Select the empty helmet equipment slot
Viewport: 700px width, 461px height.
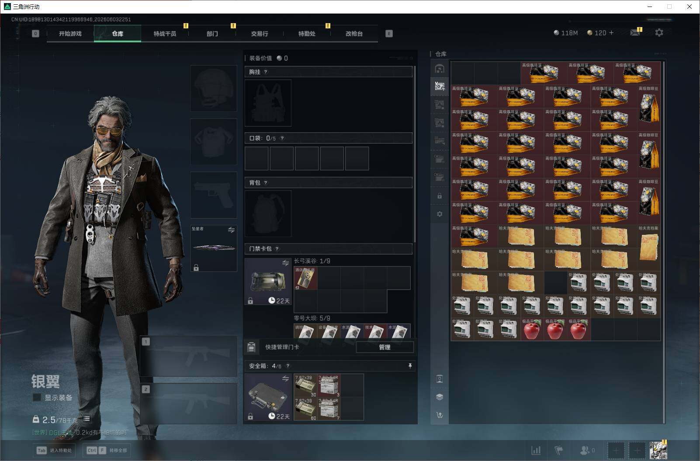[214, 88]
